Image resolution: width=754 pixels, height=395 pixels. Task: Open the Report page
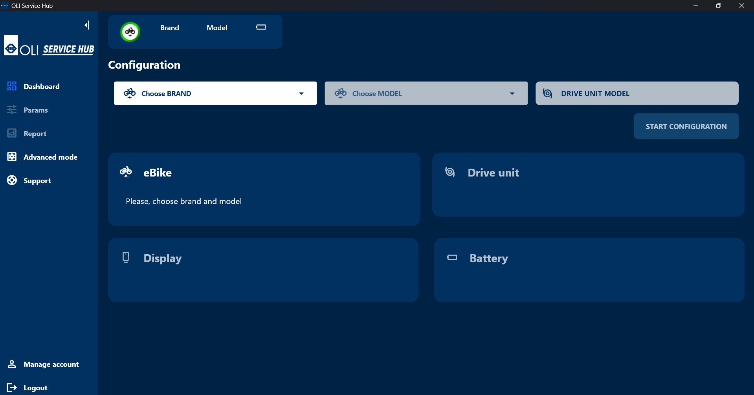tap(35, 133)
